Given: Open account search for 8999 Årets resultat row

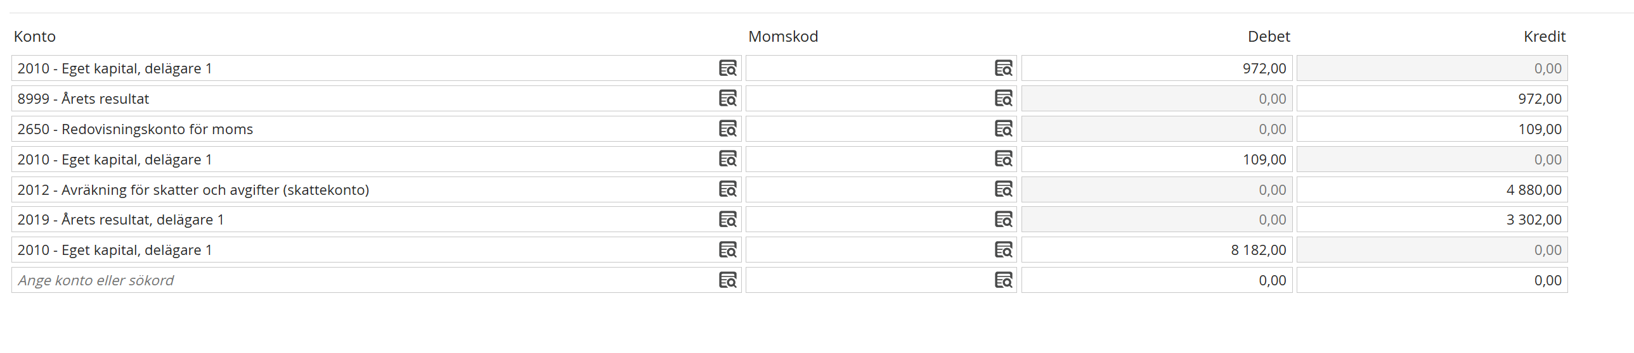Looking at the screenshot, I should 727,99.
